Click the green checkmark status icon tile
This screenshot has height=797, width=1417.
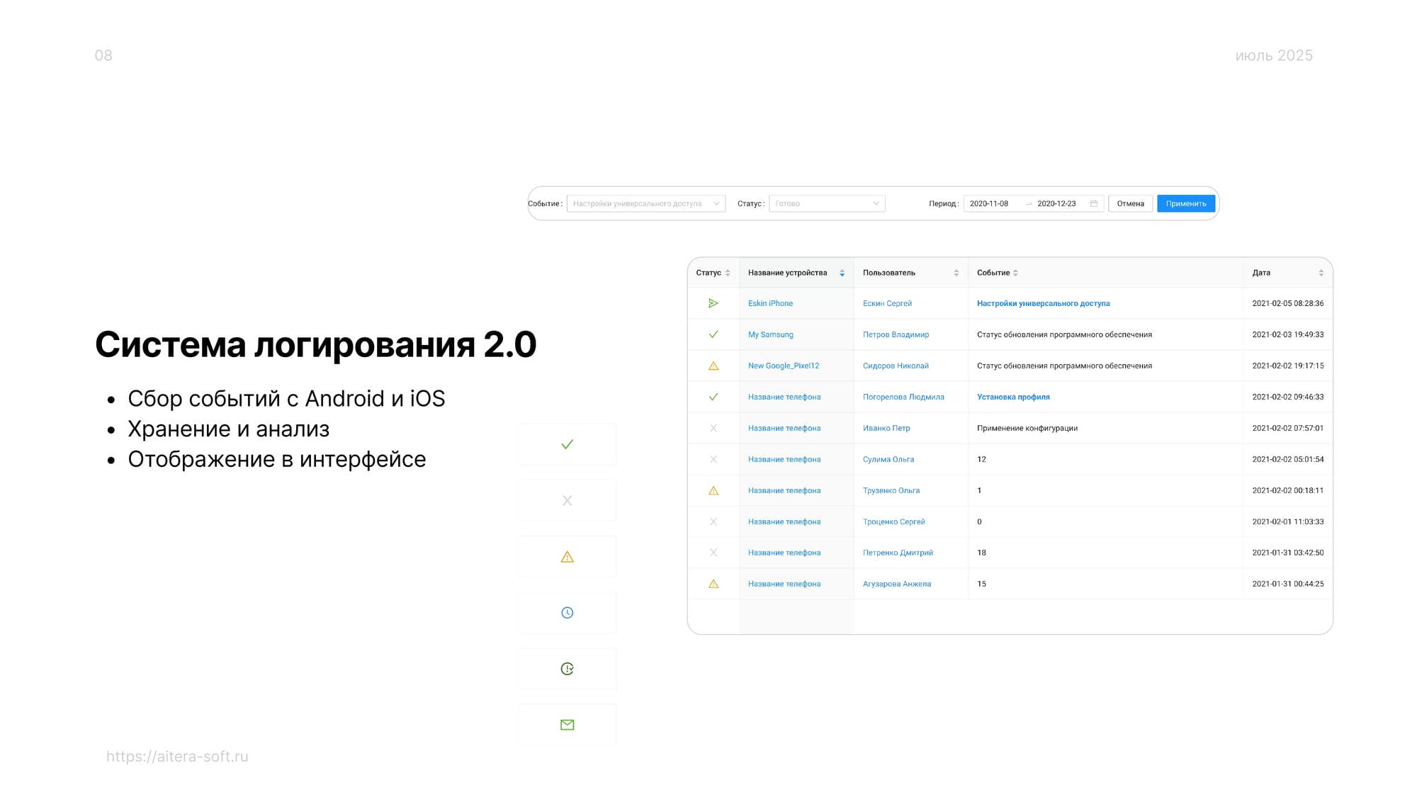tap(567, 444)
